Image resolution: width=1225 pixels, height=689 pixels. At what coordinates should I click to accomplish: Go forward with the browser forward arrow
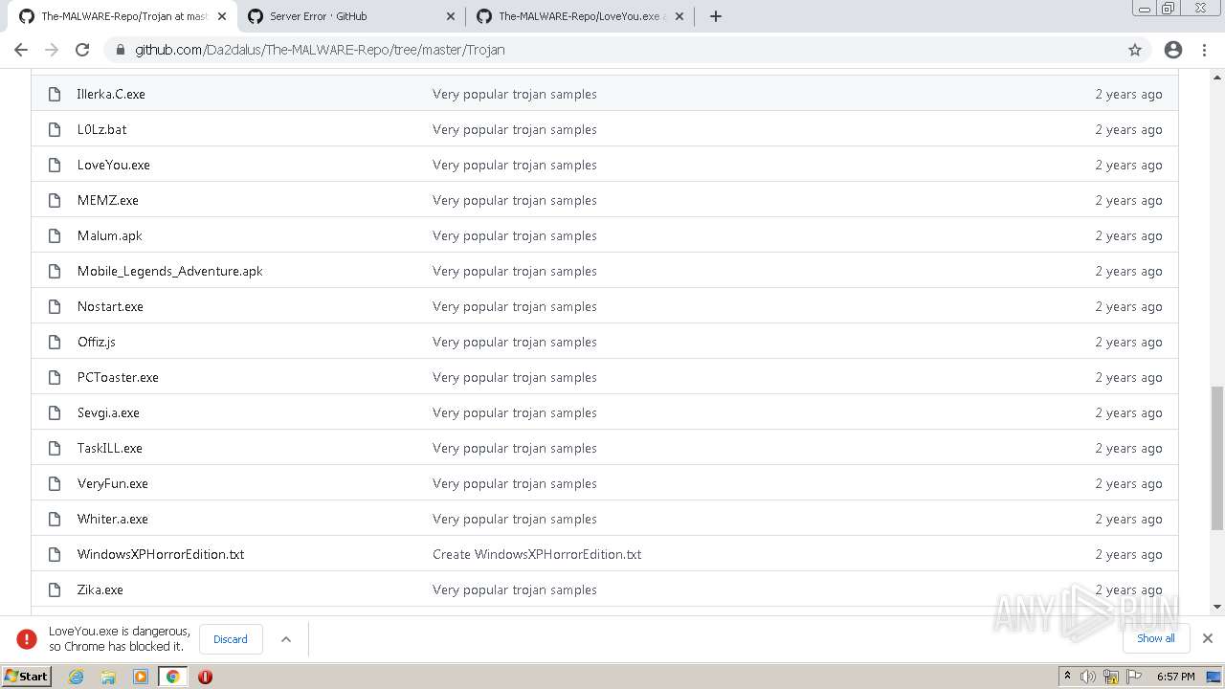[52, 50]
